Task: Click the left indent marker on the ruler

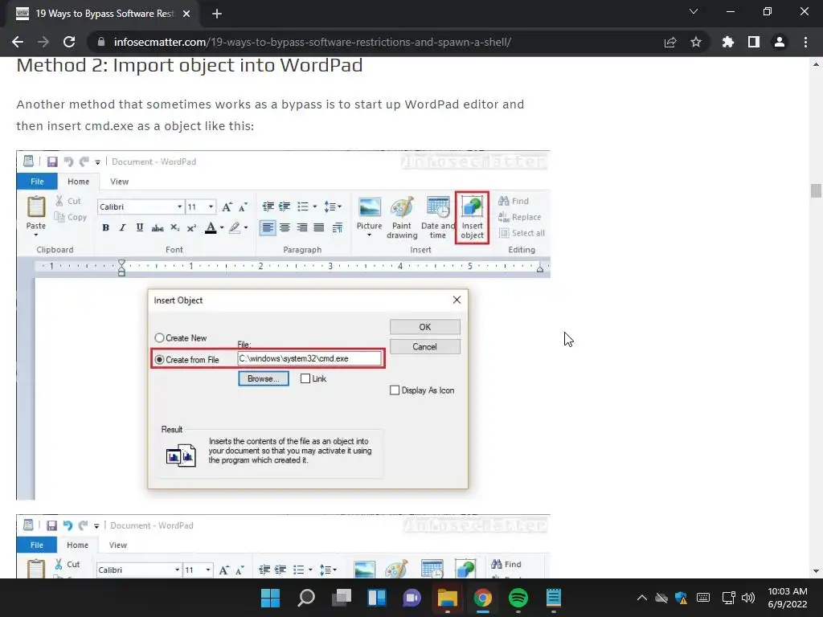Action: pos(122,268)
